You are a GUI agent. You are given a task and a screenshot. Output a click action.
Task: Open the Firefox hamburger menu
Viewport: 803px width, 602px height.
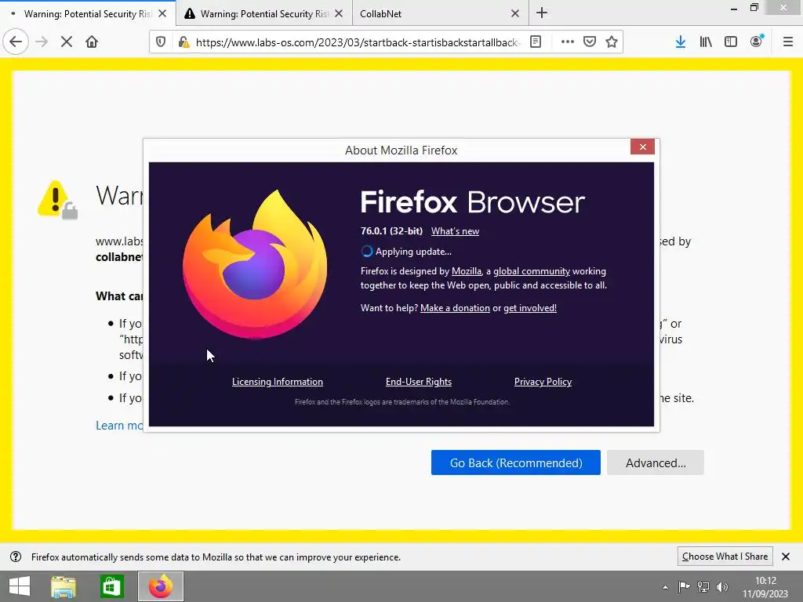[x=788, y=42]
